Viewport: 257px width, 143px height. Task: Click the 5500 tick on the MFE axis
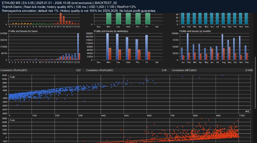[x=126, y=115]
